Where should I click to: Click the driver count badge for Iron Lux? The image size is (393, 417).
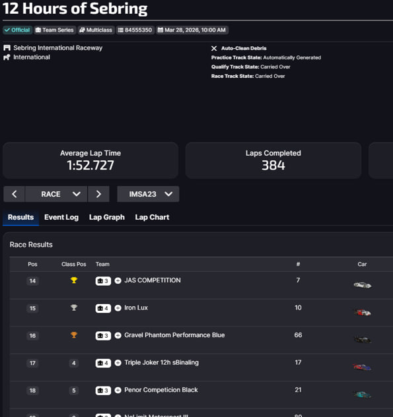coord(103,308)
